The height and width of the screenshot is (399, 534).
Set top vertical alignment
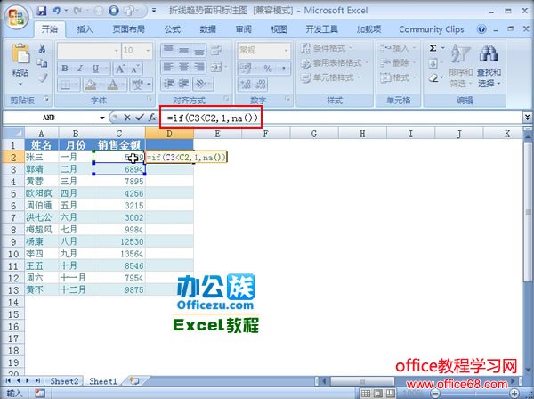click(x=168, y=50)
